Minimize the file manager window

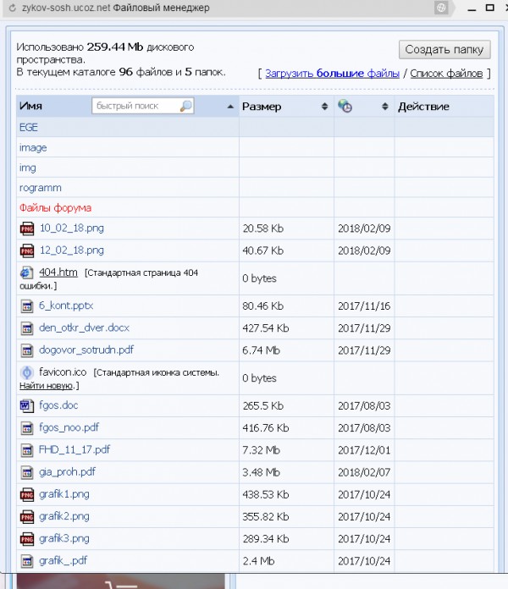[x=472, y=9]
